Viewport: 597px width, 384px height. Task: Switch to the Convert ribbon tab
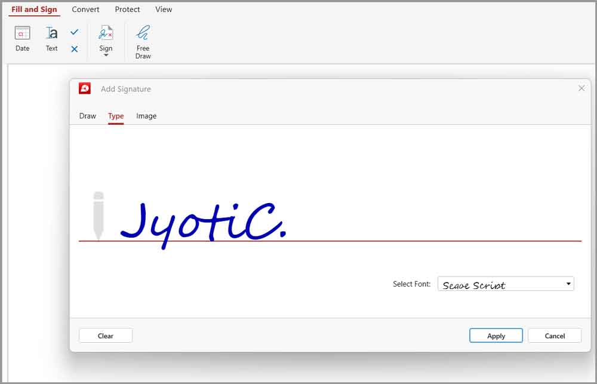pos(85,10)
